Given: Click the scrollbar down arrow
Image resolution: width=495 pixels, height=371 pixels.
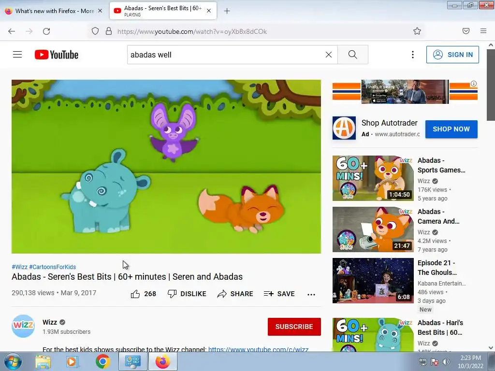Looking at the screenshot, I should tap(491, 348).
